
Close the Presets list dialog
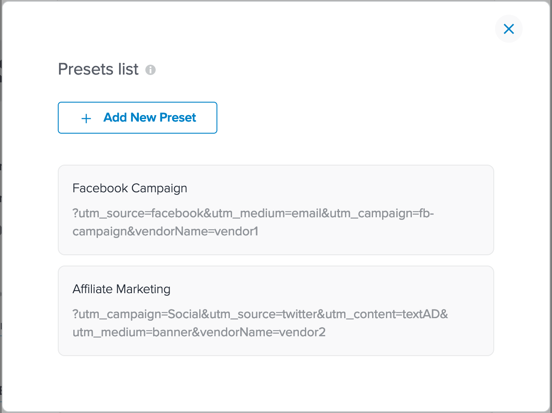pyautogui.click(x=509, y=29)
